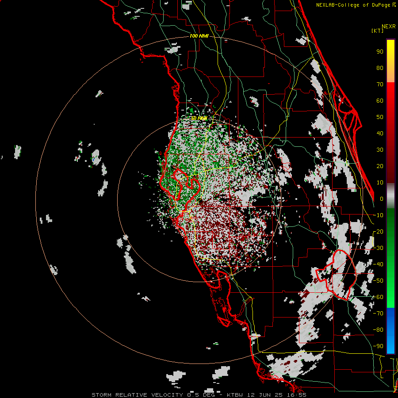This screenshot has height=398, width=398.
Task: Select the "[KT]" units label above scale
Action: click(377, 31)
